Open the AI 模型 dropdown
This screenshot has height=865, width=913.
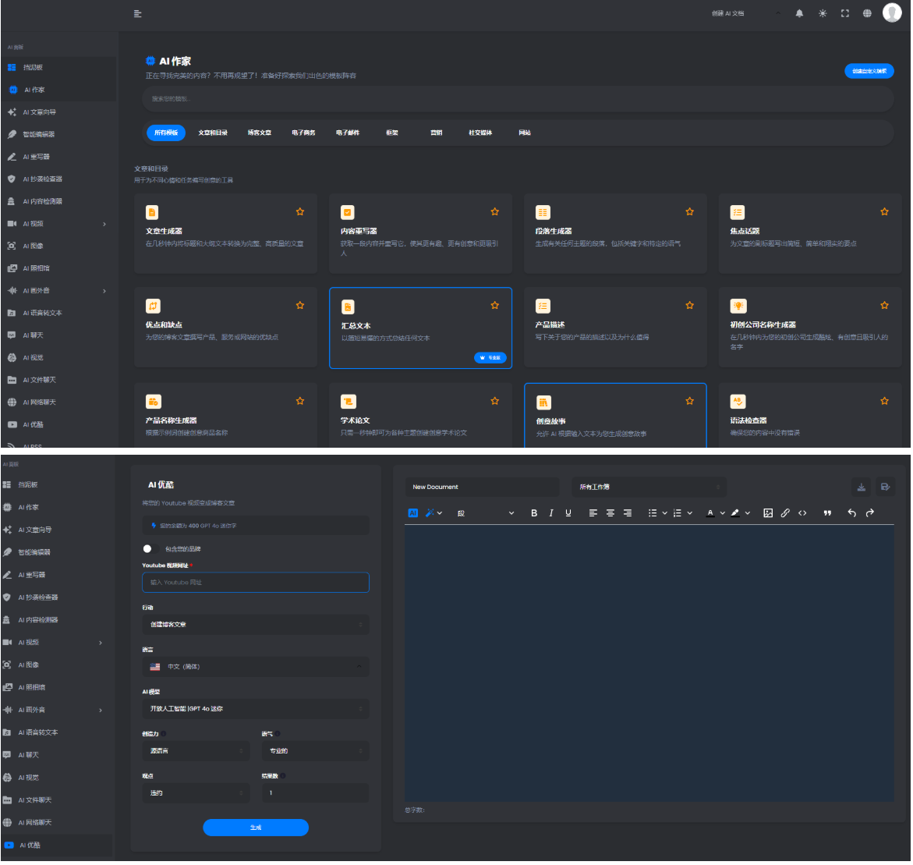click(x=256, y=709)
